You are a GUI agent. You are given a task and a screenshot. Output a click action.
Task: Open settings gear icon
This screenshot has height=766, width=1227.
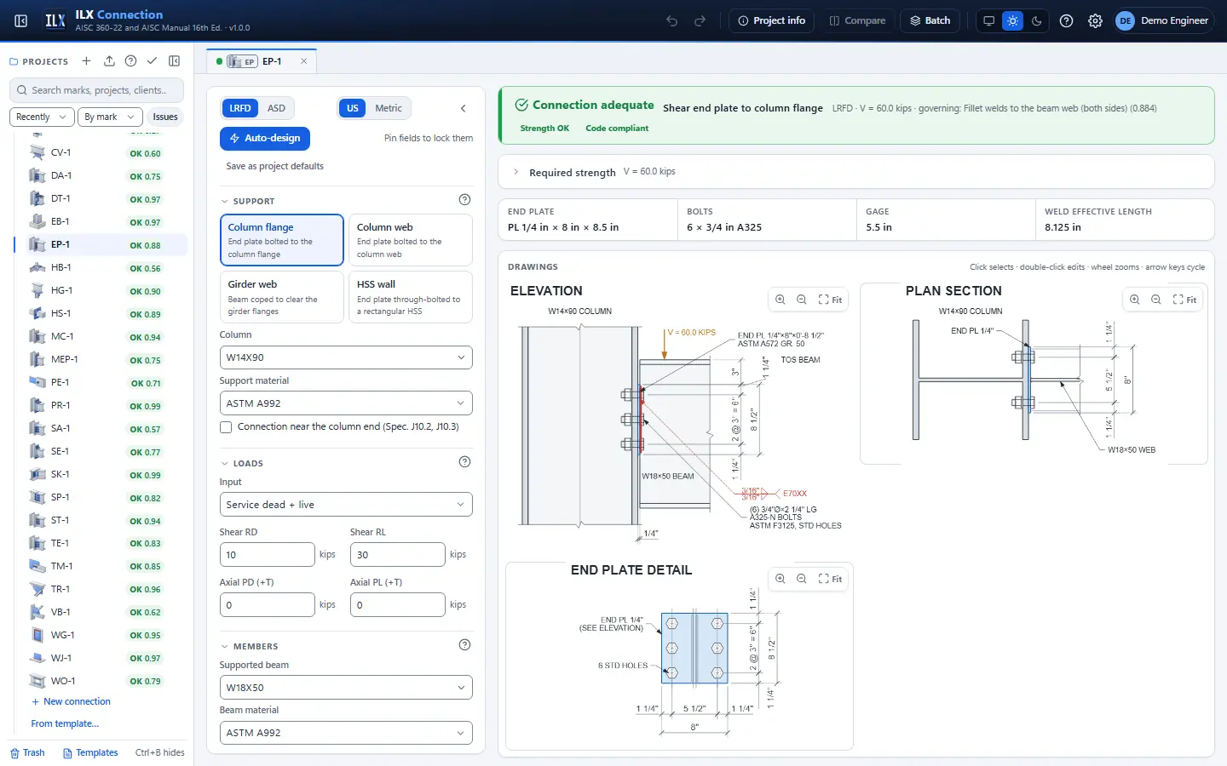click(1095, 20)
